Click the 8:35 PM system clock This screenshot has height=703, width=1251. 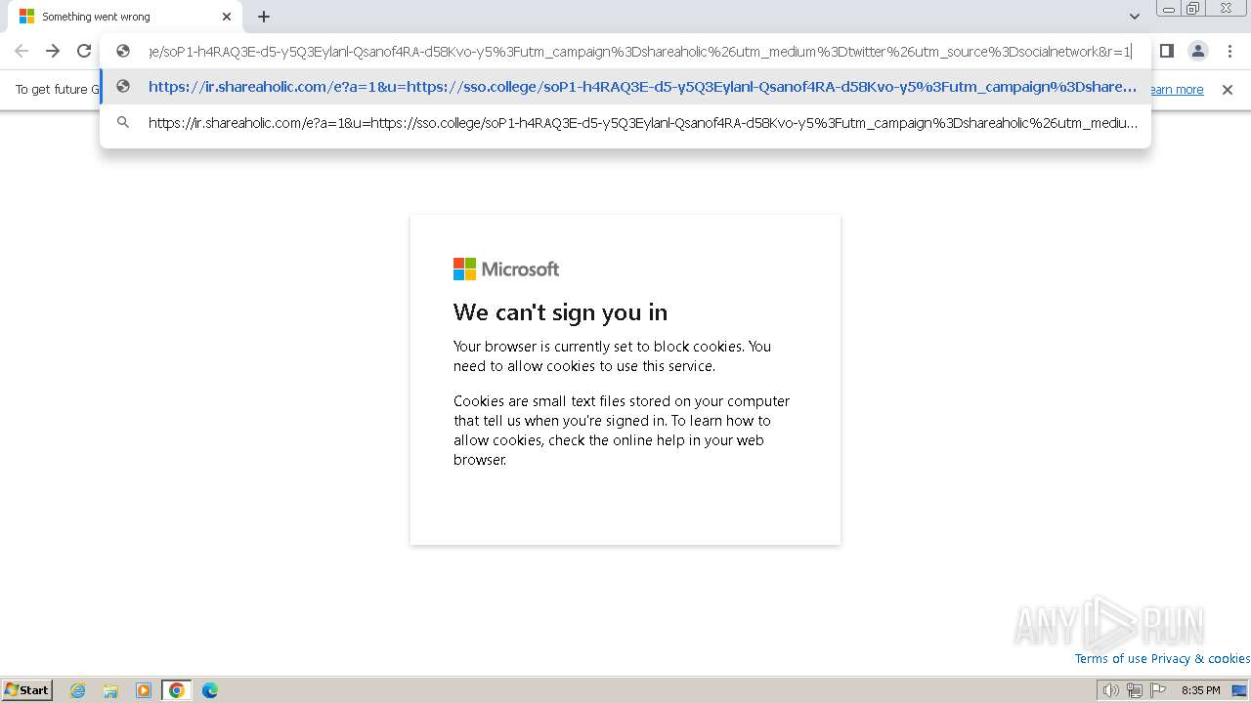pyautogui.click(x=1200, y=690)
